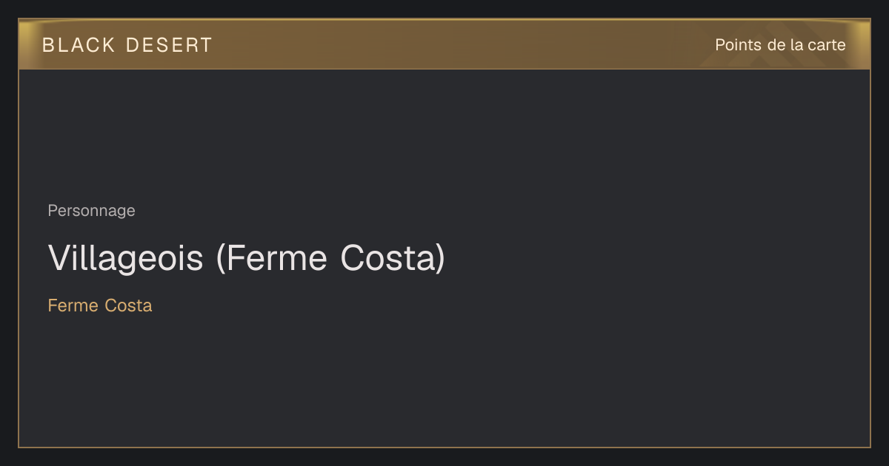Click the gold header banner background
The height and width of the screenshot is (466, 889).
tap(444, 44)
